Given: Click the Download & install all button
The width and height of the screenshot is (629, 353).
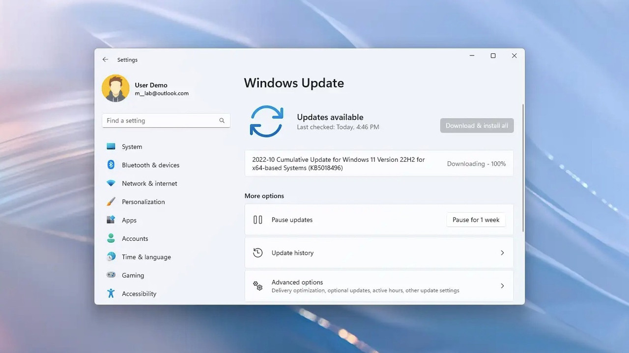Looking at the screenshot, I should click(x=476, y=126).
